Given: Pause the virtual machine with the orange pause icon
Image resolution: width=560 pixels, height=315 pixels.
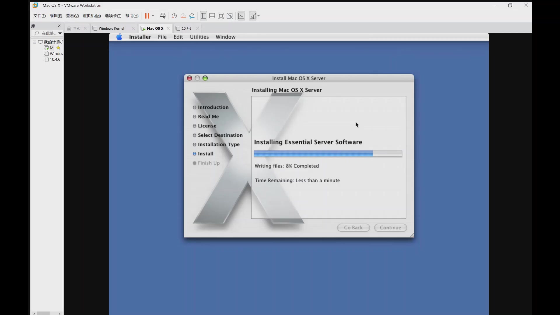Looking at the screenshot, I should point(147,16).
